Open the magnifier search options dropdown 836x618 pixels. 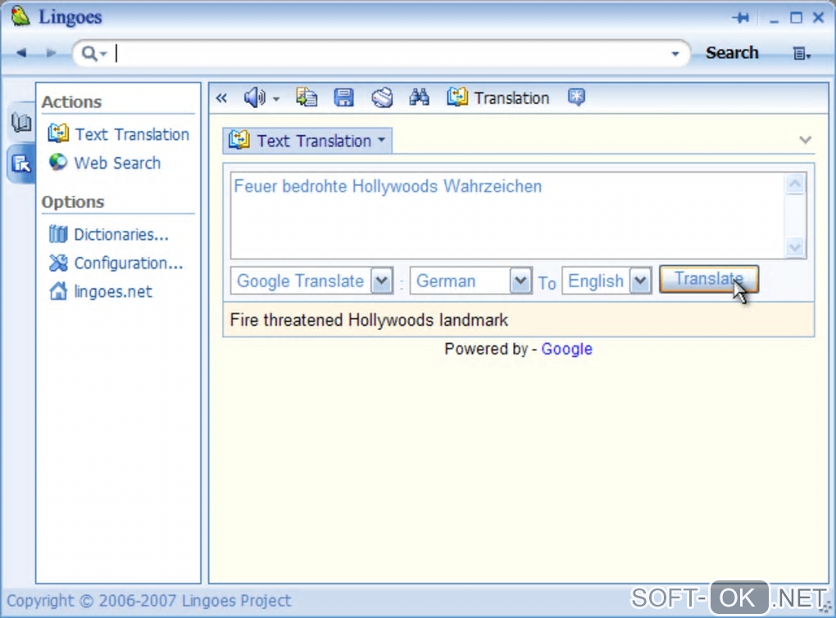tap(94, 53)
